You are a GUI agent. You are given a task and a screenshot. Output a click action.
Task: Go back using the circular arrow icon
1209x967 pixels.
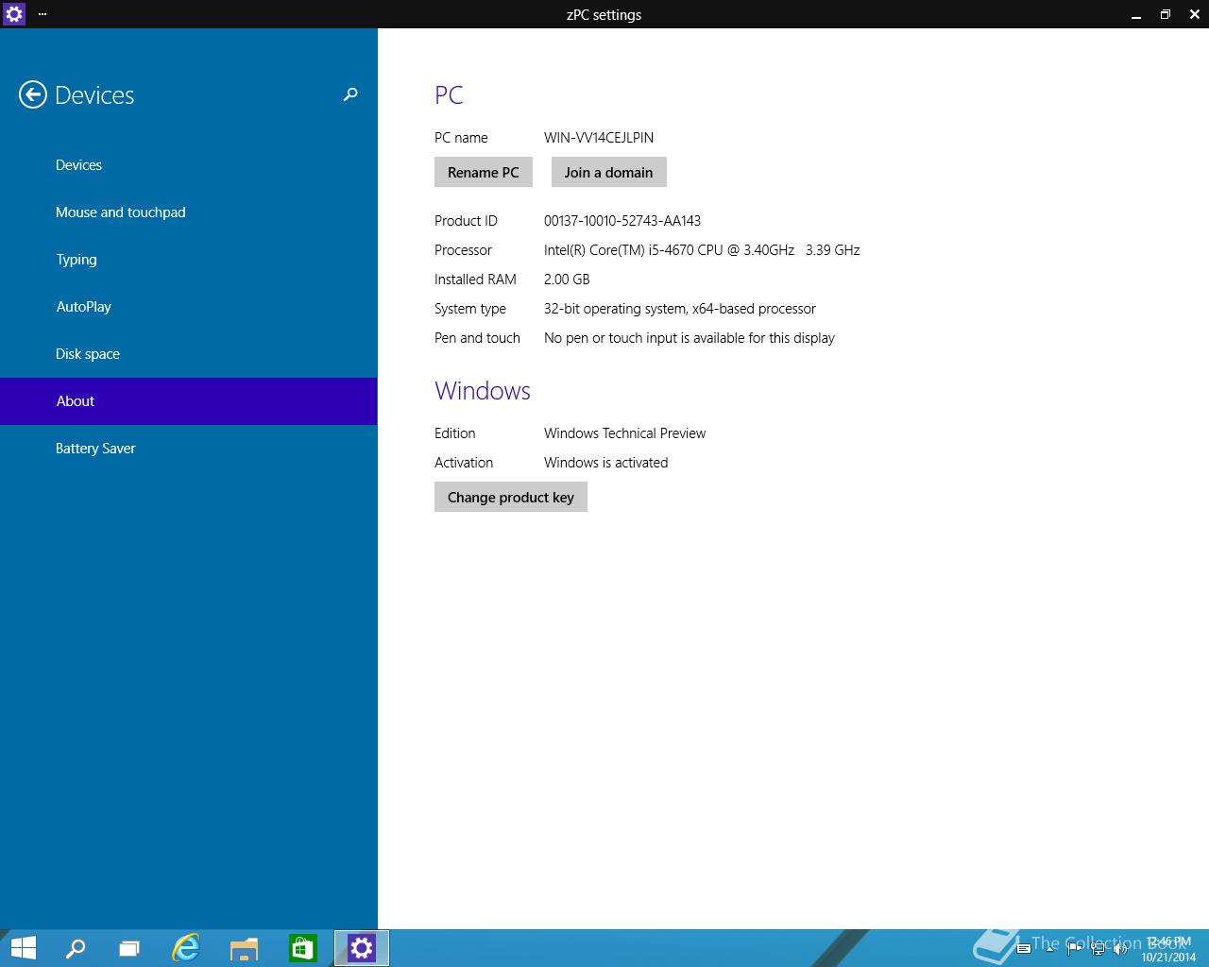coord(32,94)
